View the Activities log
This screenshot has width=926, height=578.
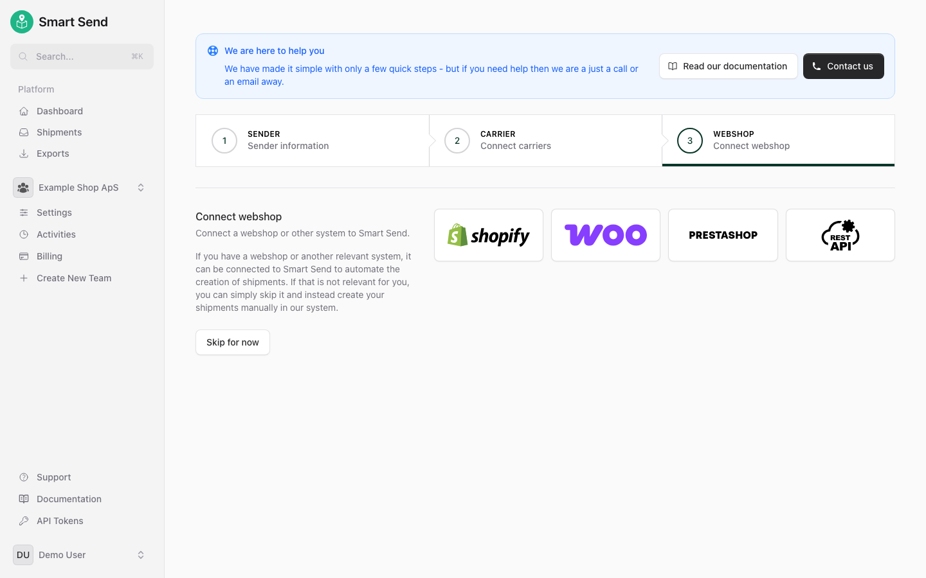pos(57,234)
